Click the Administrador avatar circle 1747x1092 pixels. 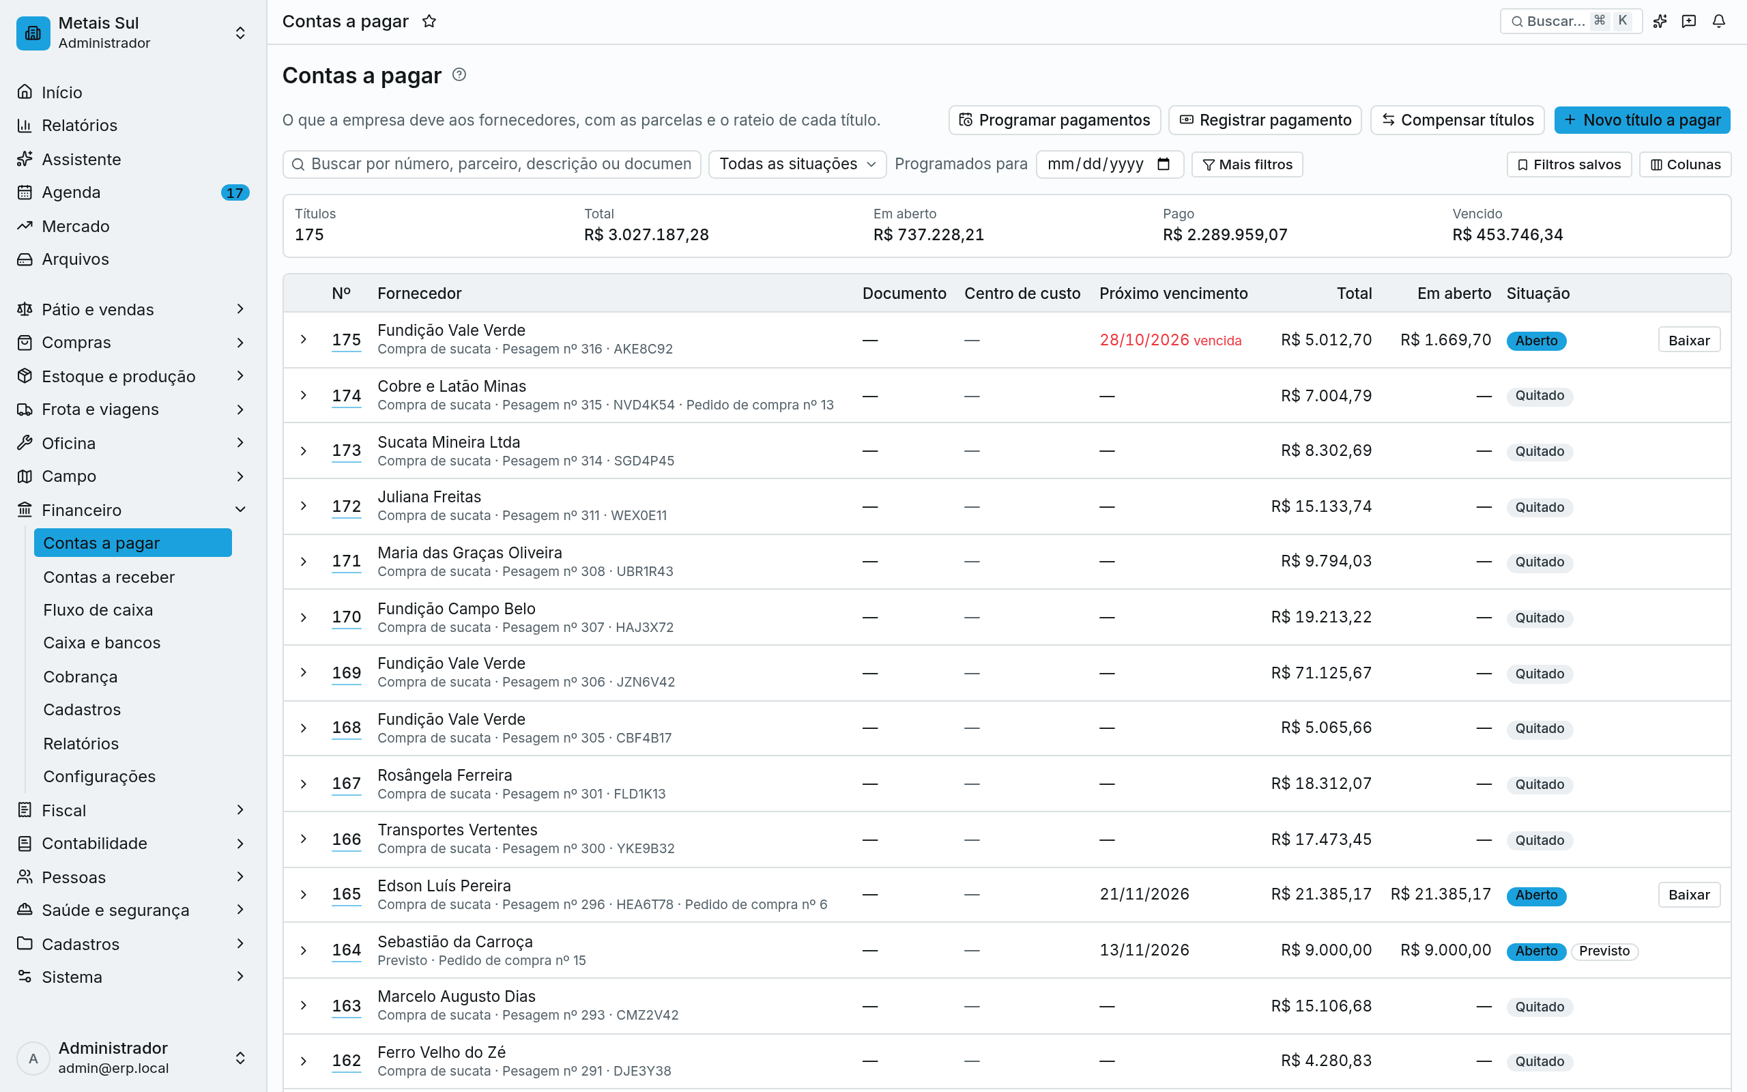[33, 1058]
